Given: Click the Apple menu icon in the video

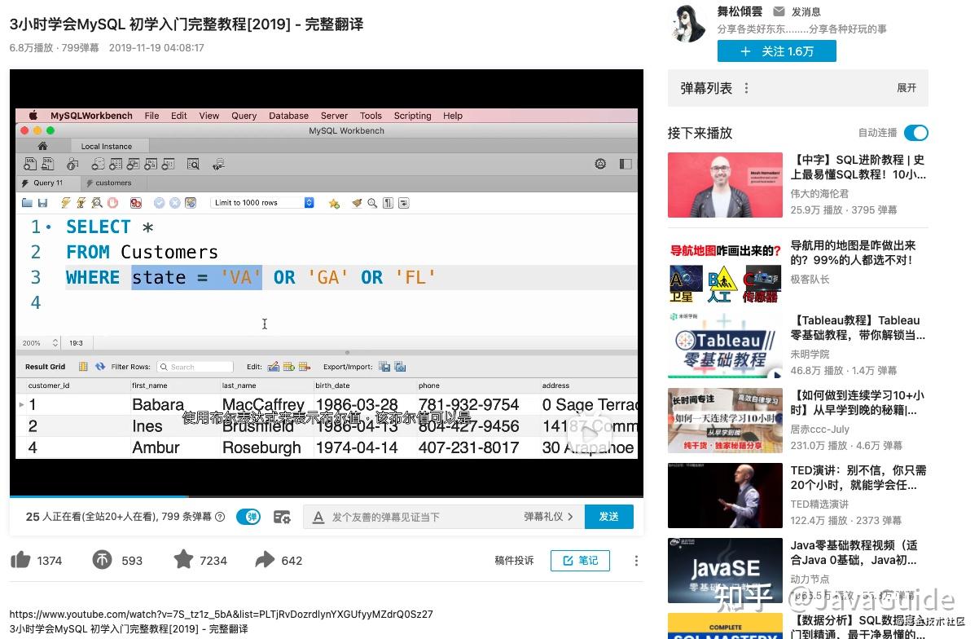Looking at the screenshot, I should (x=33, y=116).
